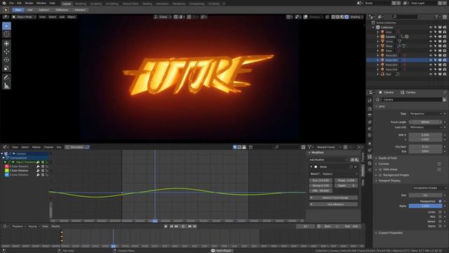Viewport: 449px width, 253px height.
Task: Open the Layout workspace tab
Action: (67, 4)
